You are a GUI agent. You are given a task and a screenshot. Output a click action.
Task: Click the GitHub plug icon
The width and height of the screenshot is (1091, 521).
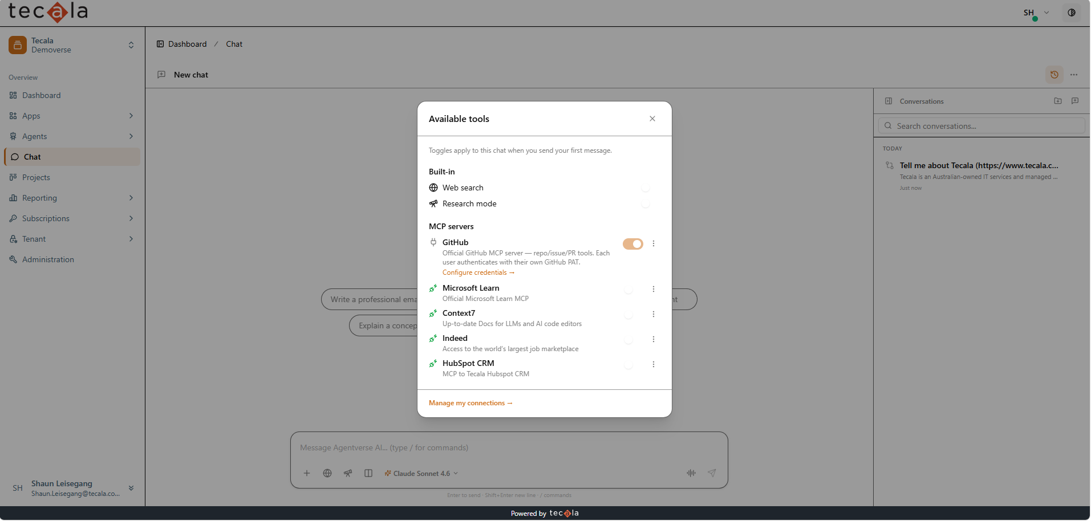(433, 242)
